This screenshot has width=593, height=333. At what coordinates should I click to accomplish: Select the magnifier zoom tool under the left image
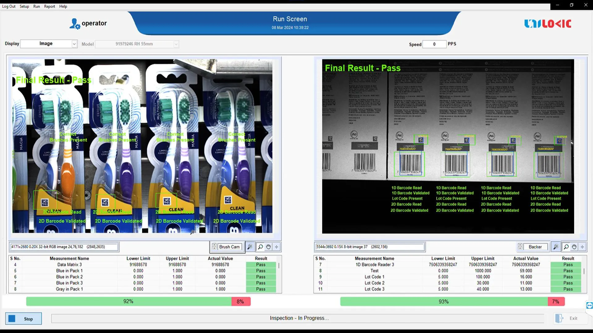click(x=260, y=247)
